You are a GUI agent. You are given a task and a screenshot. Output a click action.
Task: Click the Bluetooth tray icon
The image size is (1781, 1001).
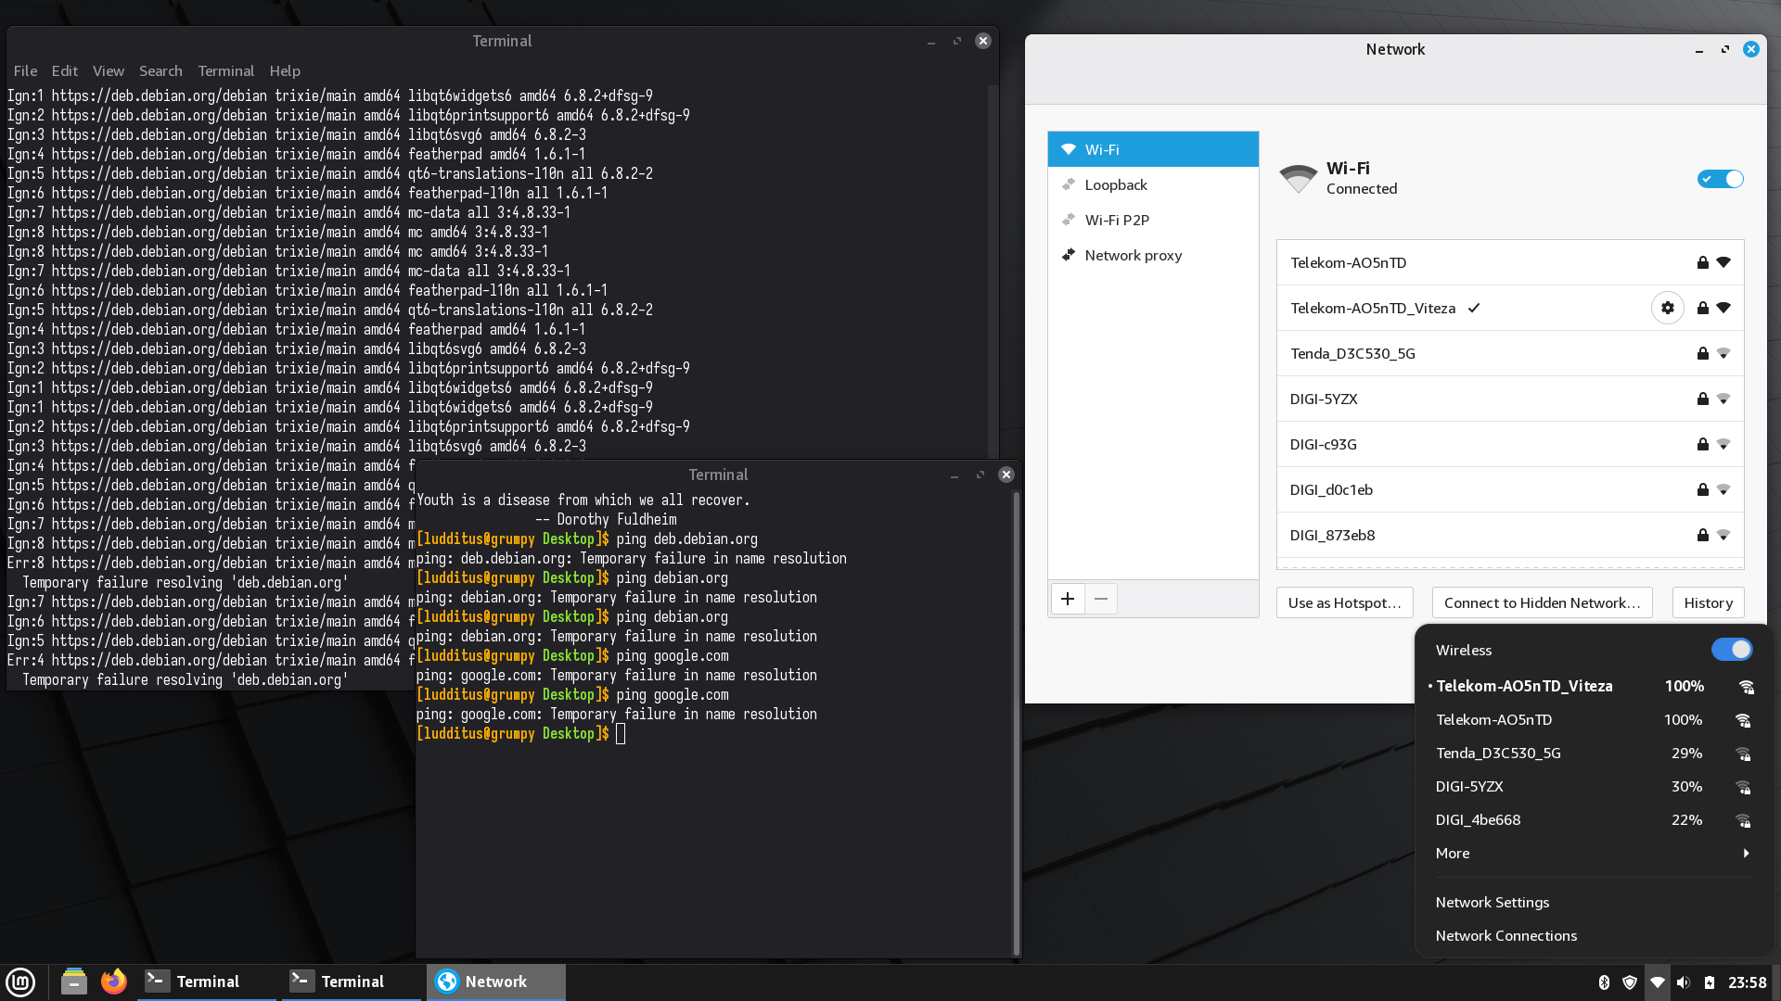click(x=1604, y=982)
